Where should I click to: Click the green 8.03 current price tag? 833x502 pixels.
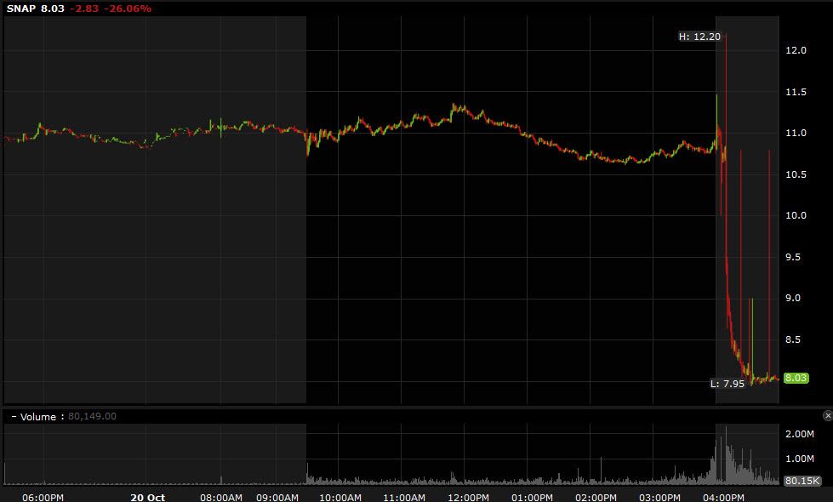[796, 378]
